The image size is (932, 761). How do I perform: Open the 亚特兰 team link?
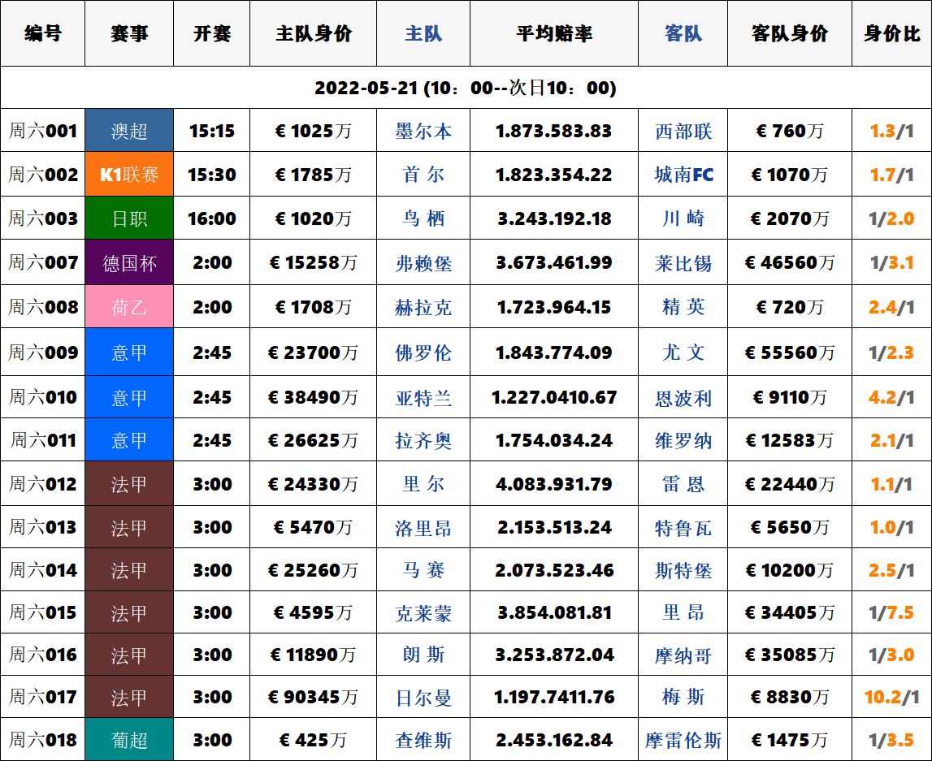click(423, 398)
